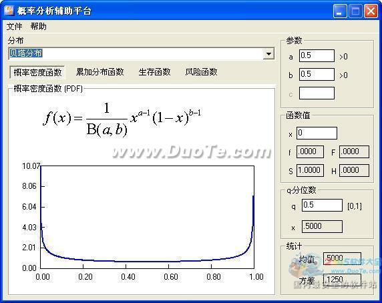Image resolution: width=382 pixels, height=303 pixels.
Task: Click the 贝塔分布 combo box text
Action: (25, 53)
